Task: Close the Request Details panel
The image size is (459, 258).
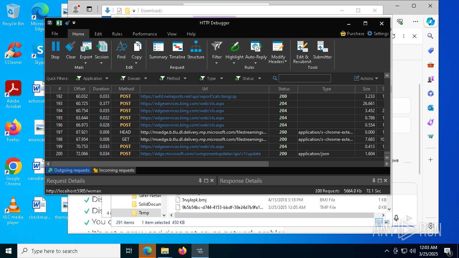Action: click(212, 181)
